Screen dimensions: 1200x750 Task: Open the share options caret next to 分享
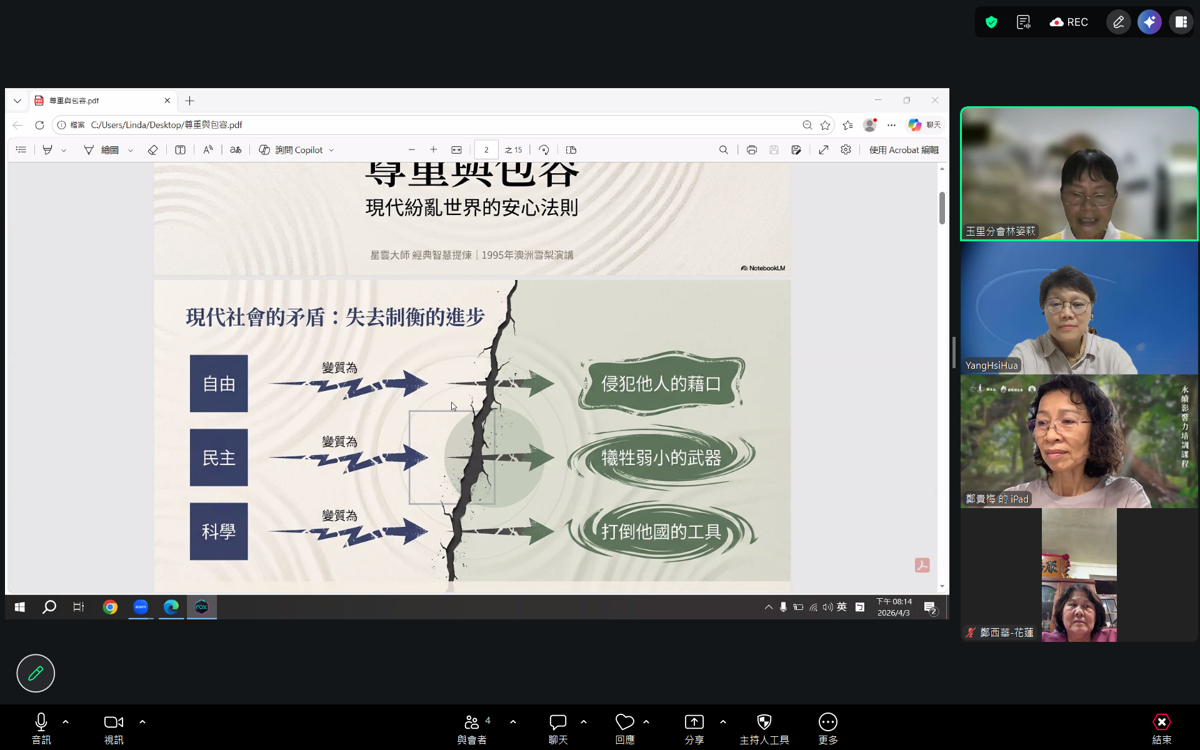click(723, 722)
